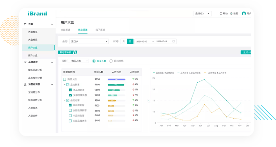Viewport: 276px width, 147px height.
Task: Open 人群分析 in the sidebar
Action: [x=33, y=116]
